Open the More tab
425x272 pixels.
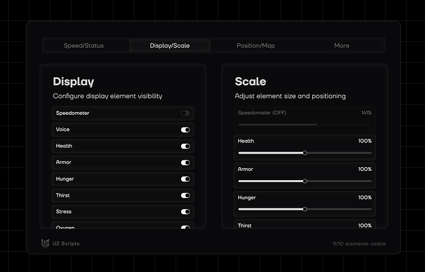(x=341, y=46)
